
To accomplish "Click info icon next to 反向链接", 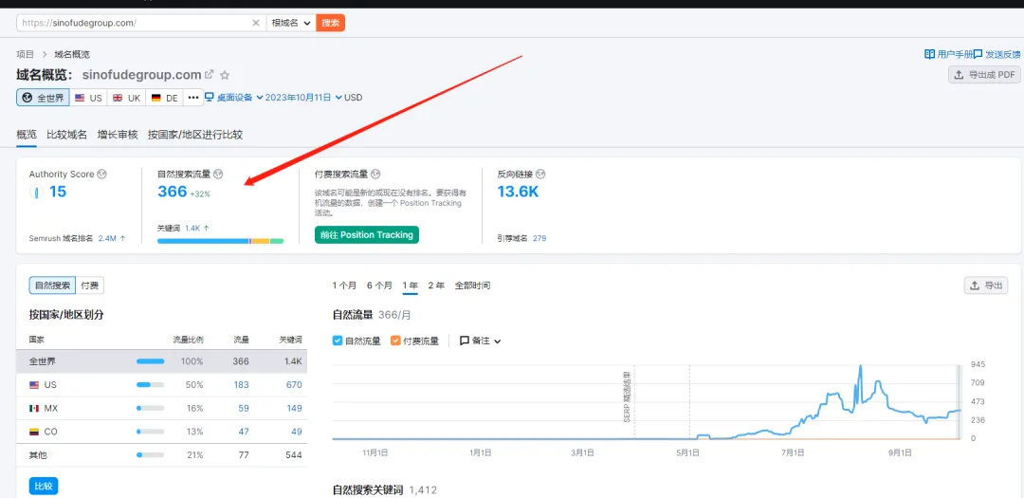I will point(540,175).
